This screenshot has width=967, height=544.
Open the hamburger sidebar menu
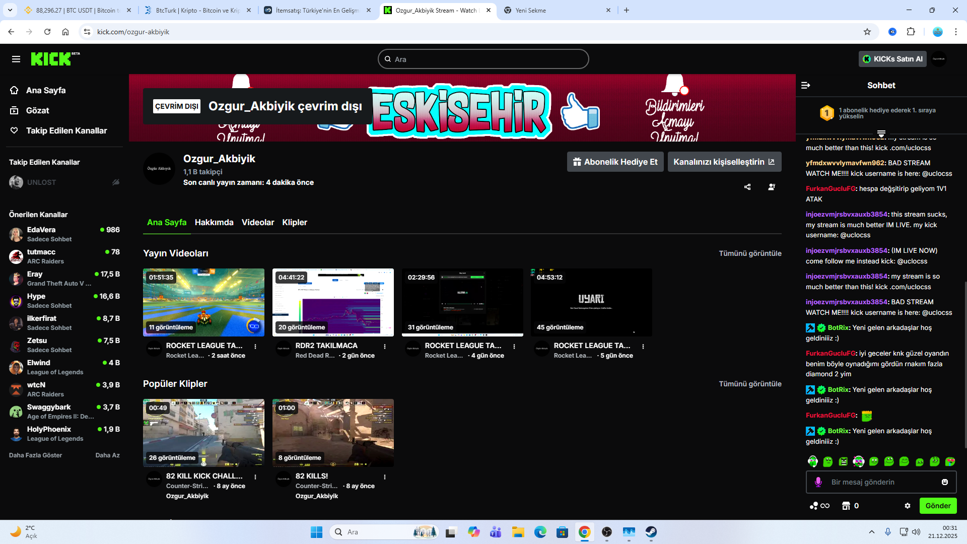16,59
